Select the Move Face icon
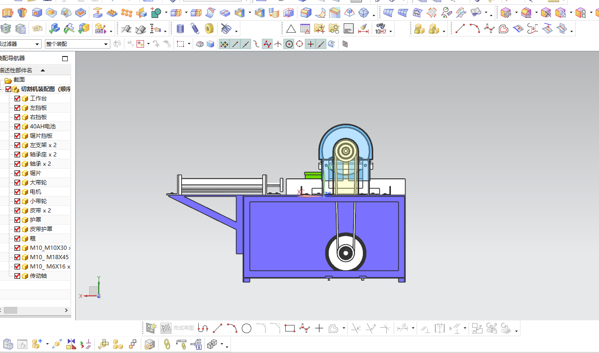 [506, 13]
